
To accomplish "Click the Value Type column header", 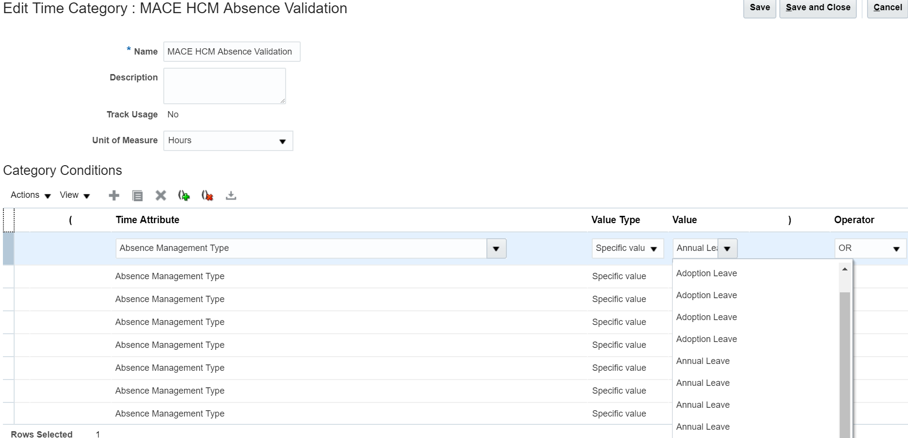I will click(x=616, y=220).
